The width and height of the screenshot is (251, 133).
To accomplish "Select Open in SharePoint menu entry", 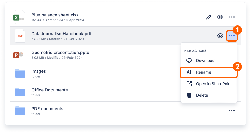I will pyautogui.click(x=214, y=84).
